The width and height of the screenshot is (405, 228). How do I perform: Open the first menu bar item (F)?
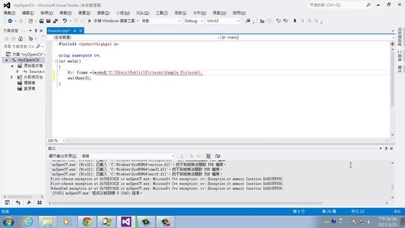coord(9,13)
